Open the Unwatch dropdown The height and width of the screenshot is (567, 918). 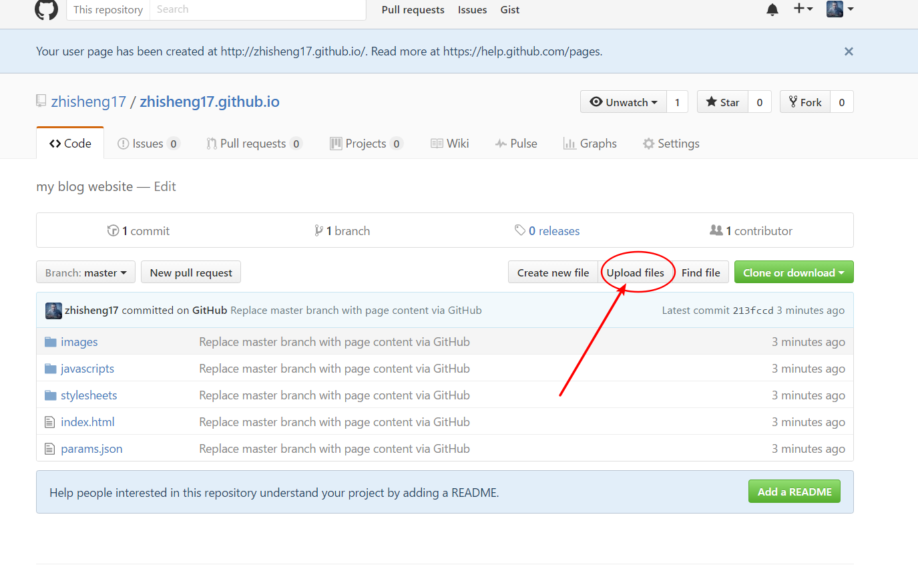[624, 102]
